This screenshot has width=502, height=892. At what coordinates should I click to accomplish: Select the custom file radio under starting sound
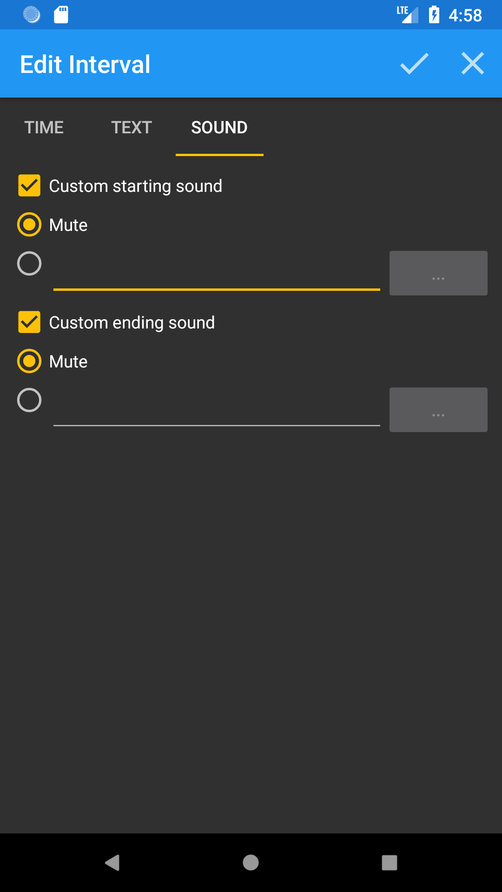pyautogui.click(x=29, y=263)
